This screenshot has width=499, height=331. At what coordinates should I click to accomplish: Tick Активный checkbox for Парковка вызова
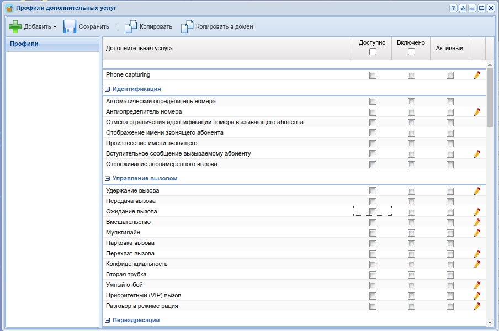tap(450, 243)
